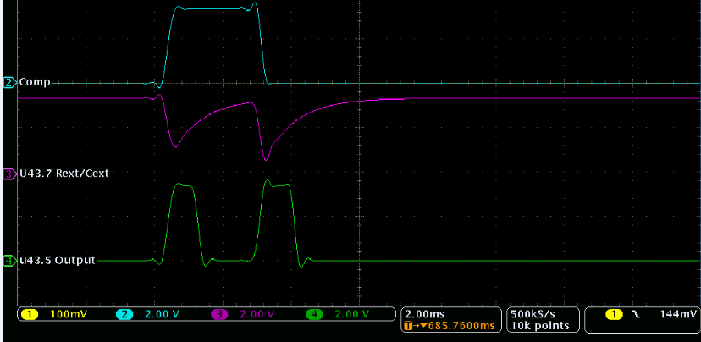Click the 500kS/s sample rate readout
Image resolution: width=701 pixels, height=342 pixels.
point(533,314)
